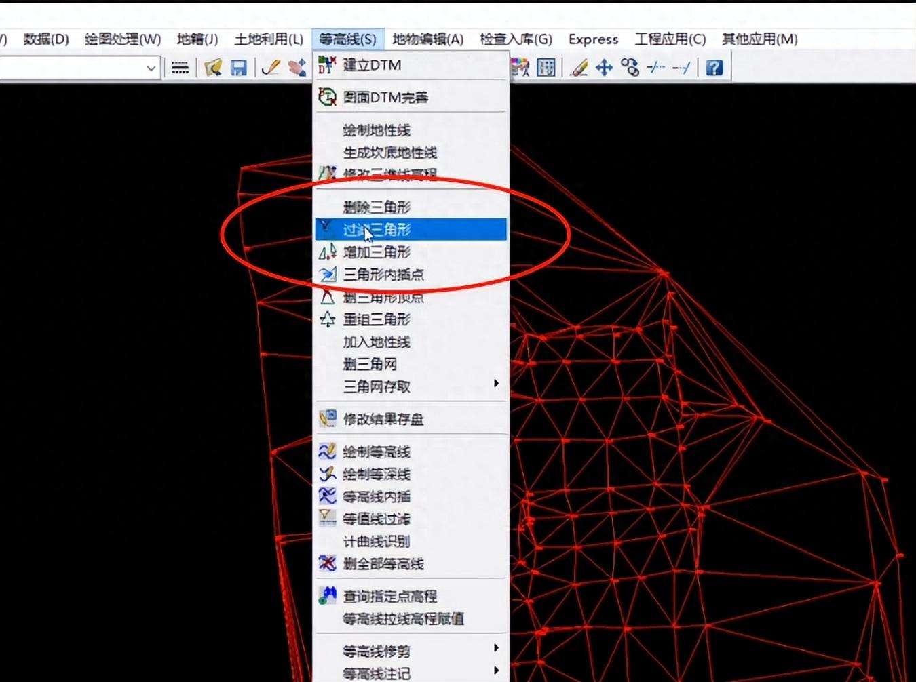Choose the 建立DTM command
This screenshot has height=682, width=916.
[373, 65]
